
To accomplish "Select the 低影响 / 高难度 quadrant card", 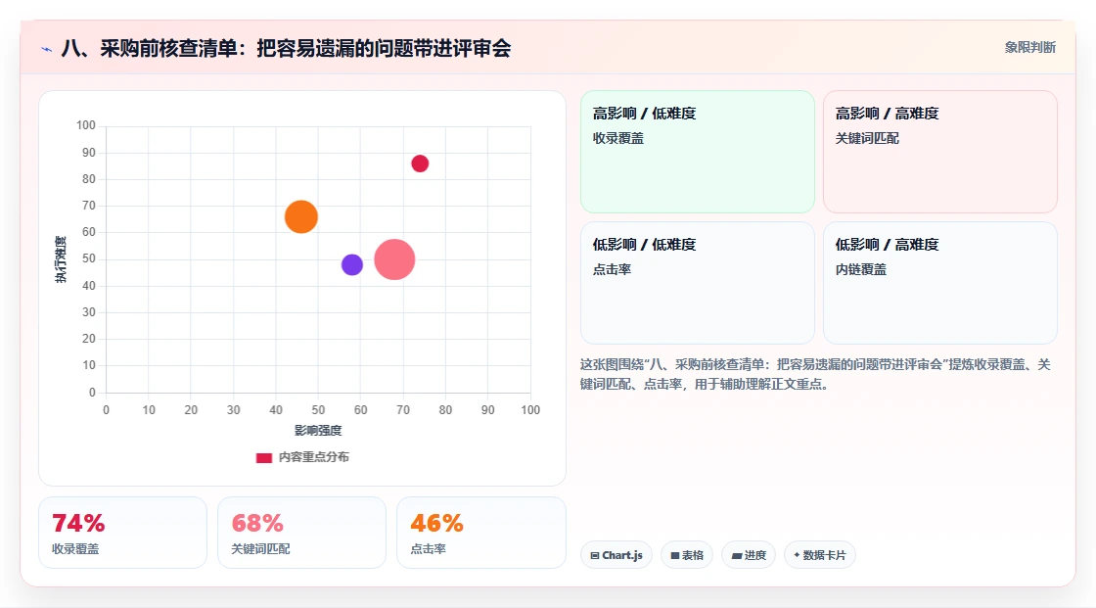I will click(940, 283).
